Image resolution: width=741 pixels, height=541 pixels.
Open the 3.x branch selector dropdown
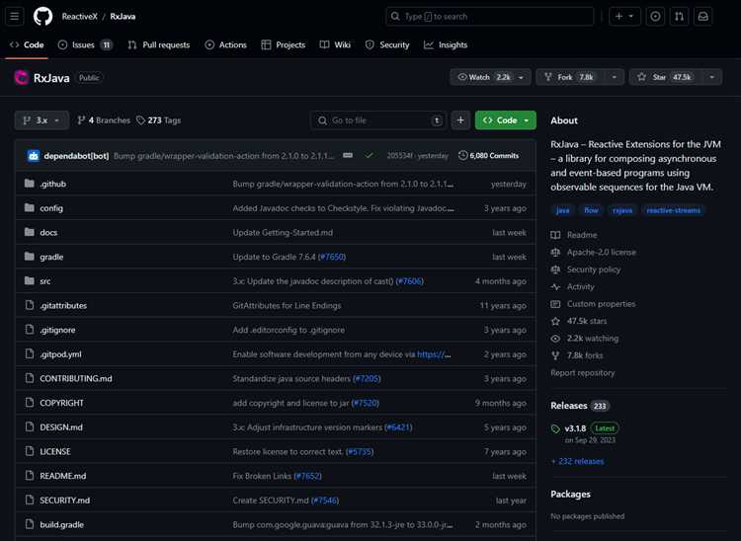41,120
